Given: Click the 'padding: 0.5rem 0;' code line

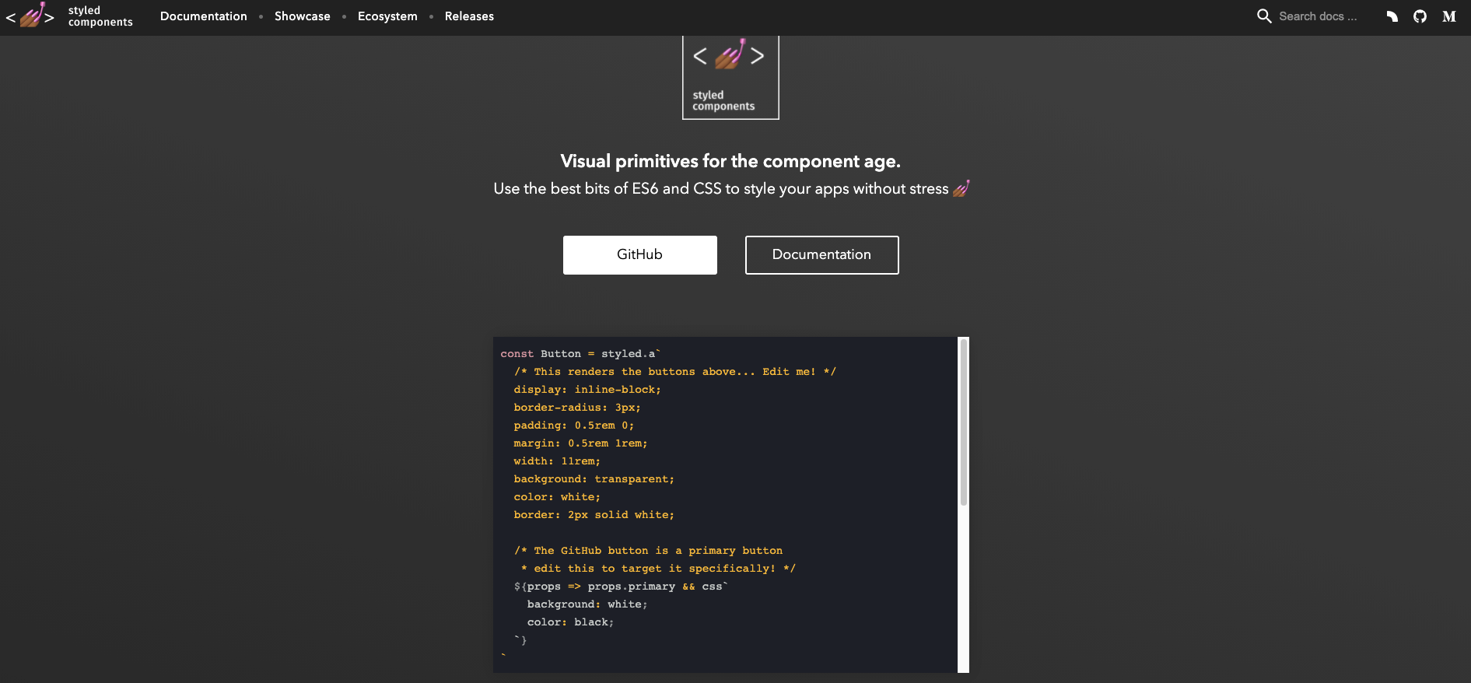Looking at the screenshot, I should (x=574, y=426).
